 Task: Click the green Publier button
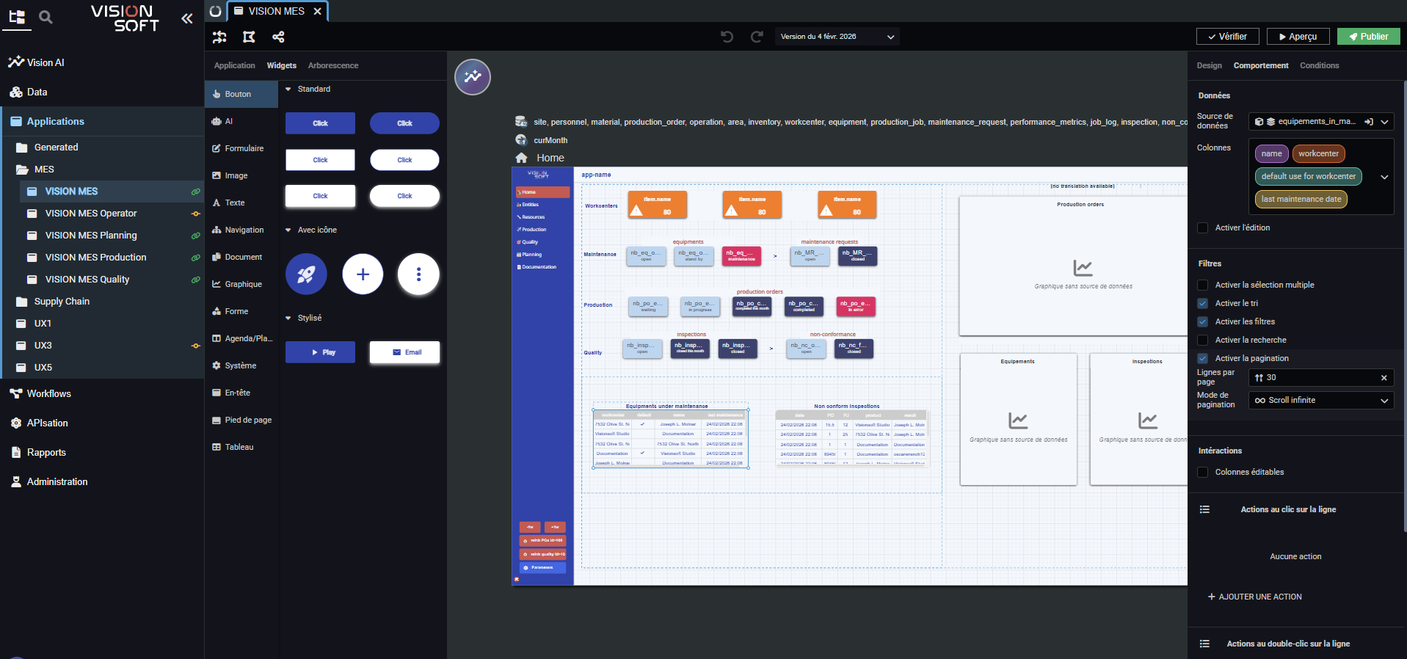tap(1368, 37)
